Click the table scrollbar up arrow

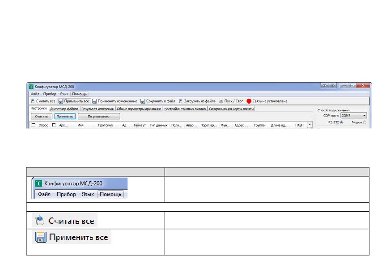tap(309, 125)
